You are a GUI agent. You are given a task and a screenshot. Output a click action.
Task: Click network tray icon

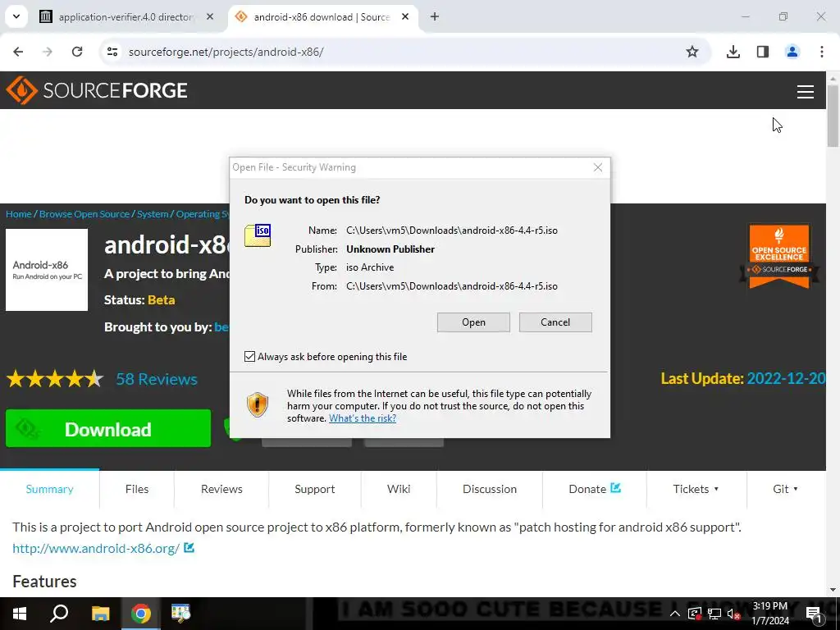(x=714, y=614)
